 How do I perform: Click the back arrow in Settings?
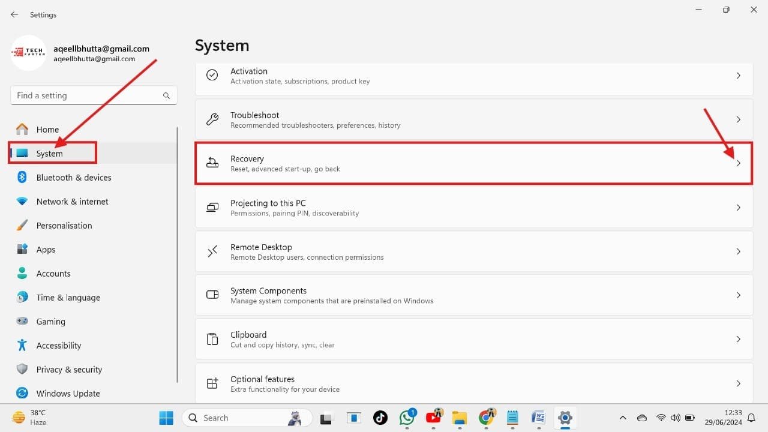pos(14,14)
